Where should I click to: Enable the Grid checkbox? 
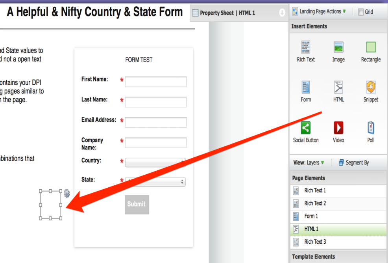tap(361, 12)
